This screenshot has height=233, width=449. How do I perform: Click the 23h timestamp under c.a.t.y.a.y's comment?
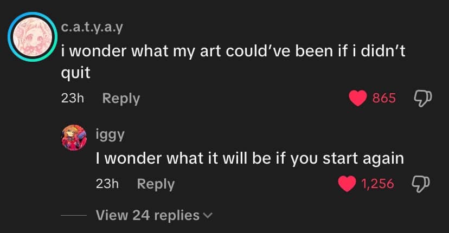pos(71,98)
